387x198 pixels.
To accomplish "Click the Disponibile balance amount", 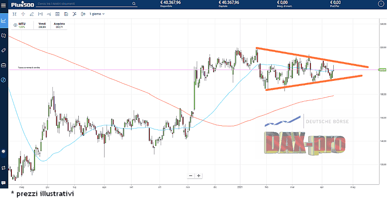I will (x=171, y=2).
